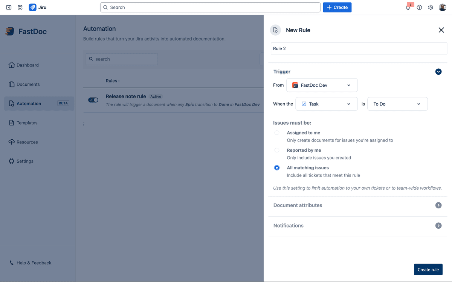Image resolution: width=452 pixels, height=282 pixels.
Task: Open the Jira app switcher grid
Action: click(20, 7)
